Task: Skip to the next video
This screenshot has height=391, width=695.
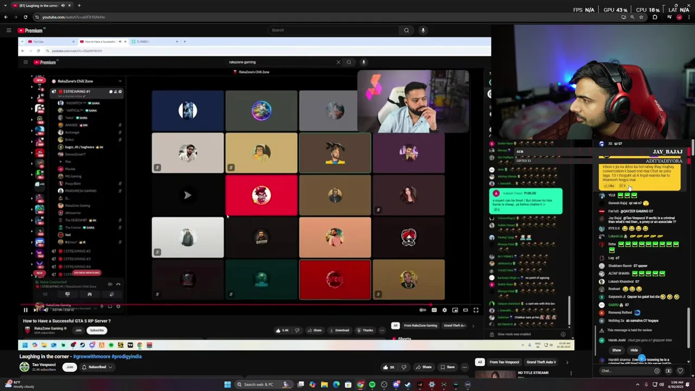Action: 35,310
